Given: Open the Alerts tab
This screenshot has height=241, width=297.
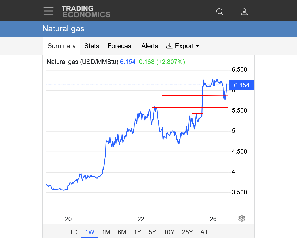Looking at the screenshot, I should click(x=150, y=46).
